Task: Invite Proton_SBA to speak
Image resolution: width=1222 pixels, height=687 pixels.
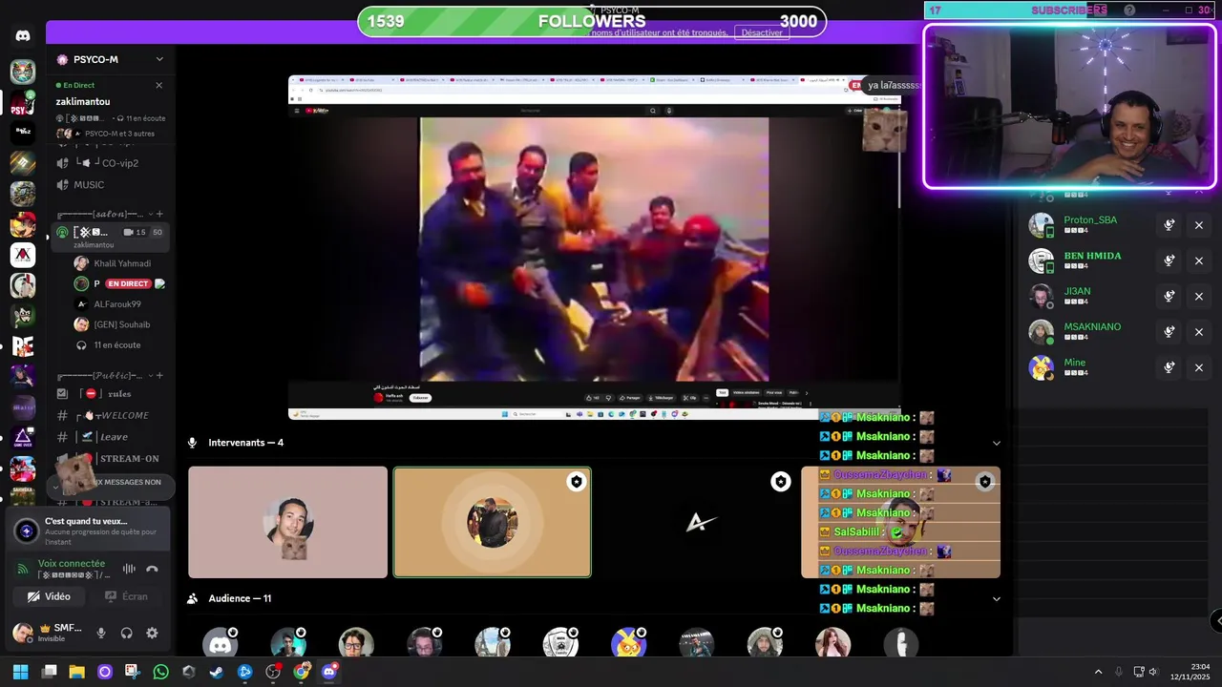Action: [1169, 225]
